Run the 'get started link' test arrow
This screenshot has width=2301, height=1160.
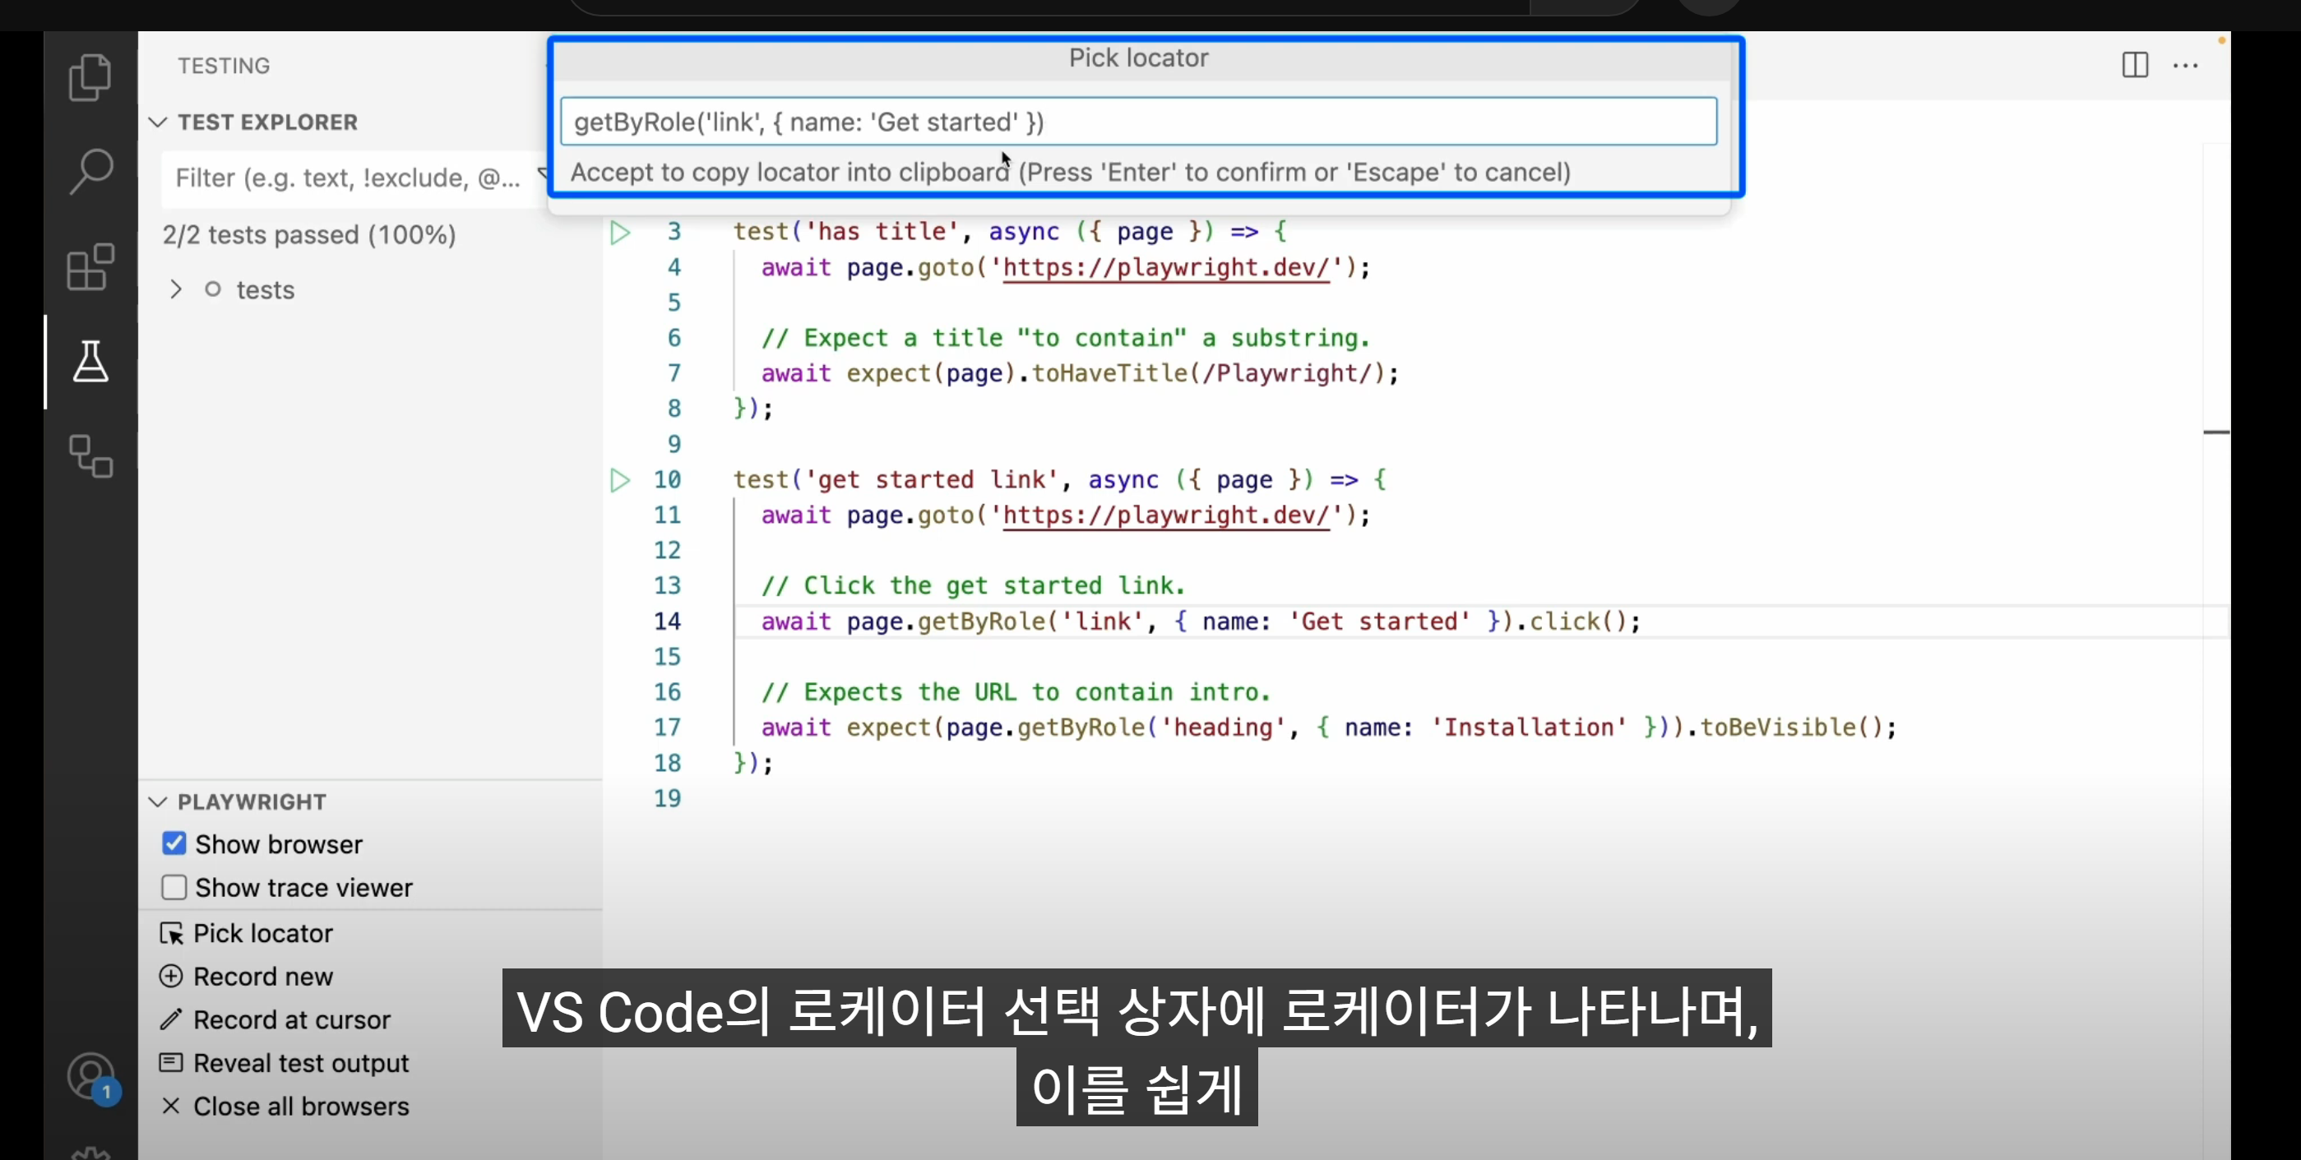619,480
